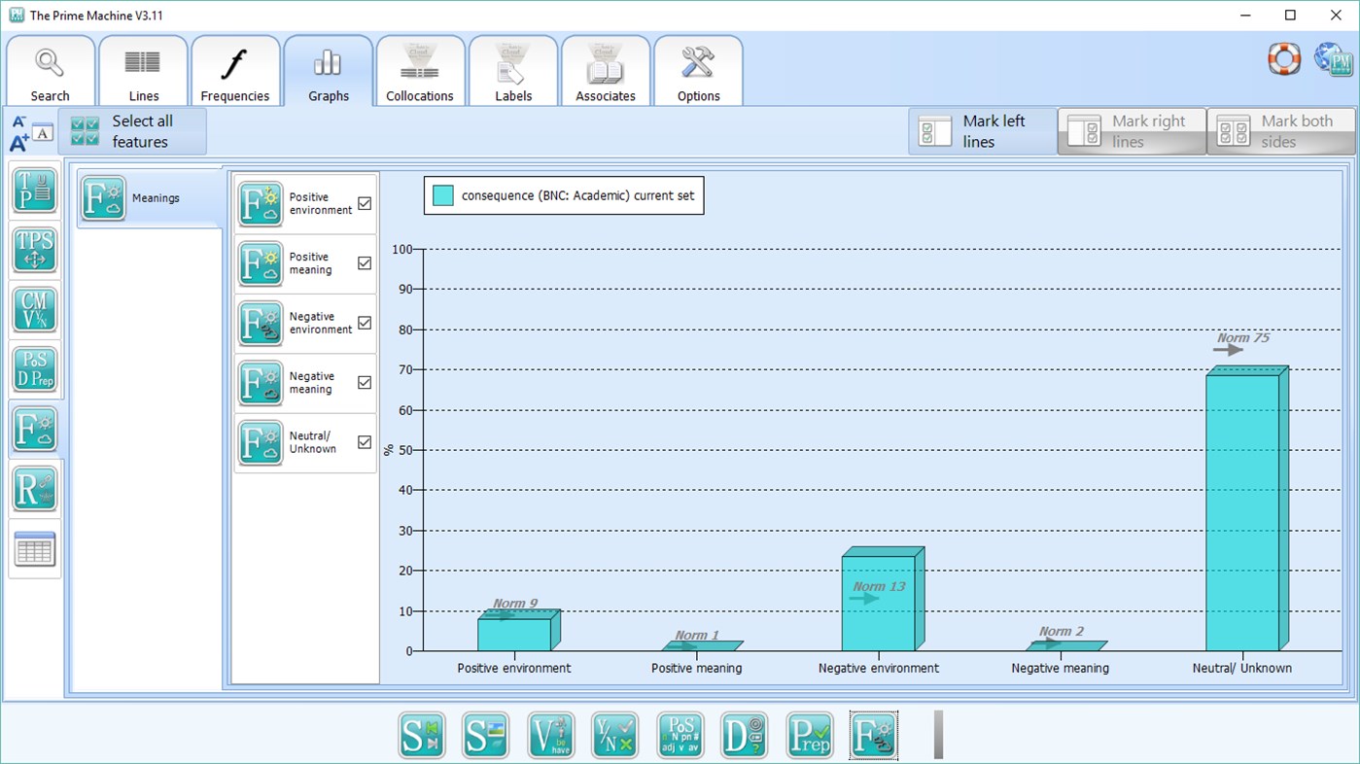Click the 'TP' icon in the left sidebar
The width and height of the screenshot is (1360, 764).
point(35,191)
